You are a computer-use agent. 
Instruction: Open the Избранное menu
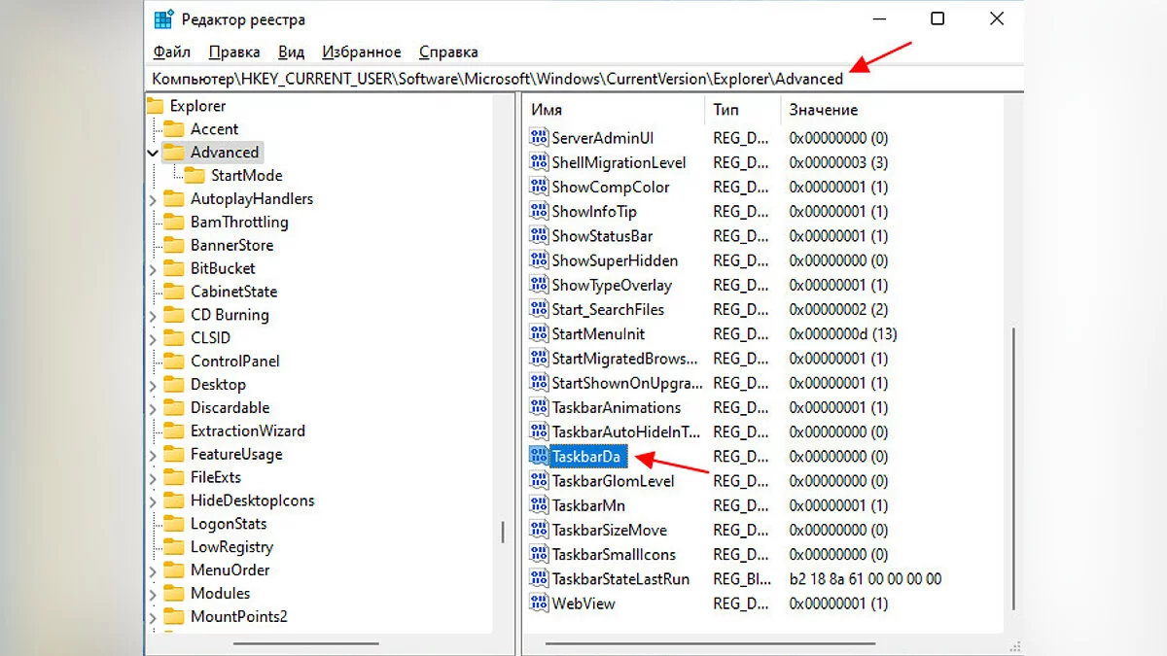[362, 52]
